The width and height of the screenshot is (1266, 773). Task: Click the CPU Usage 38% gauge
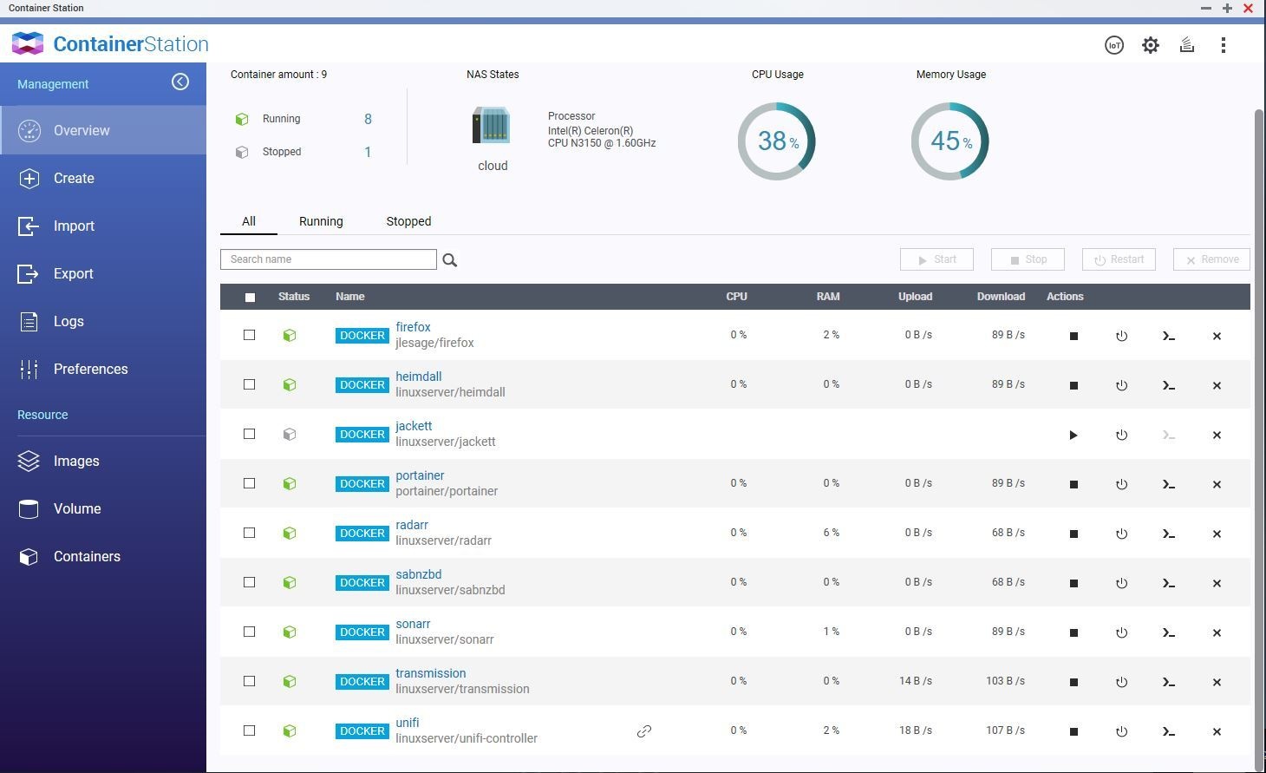[776, 141]
